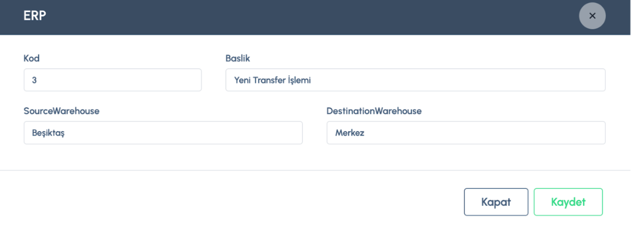This screenshot has width=631, height=225.
Task: Click the Merkez warehouse value
Action: point(350,133)
